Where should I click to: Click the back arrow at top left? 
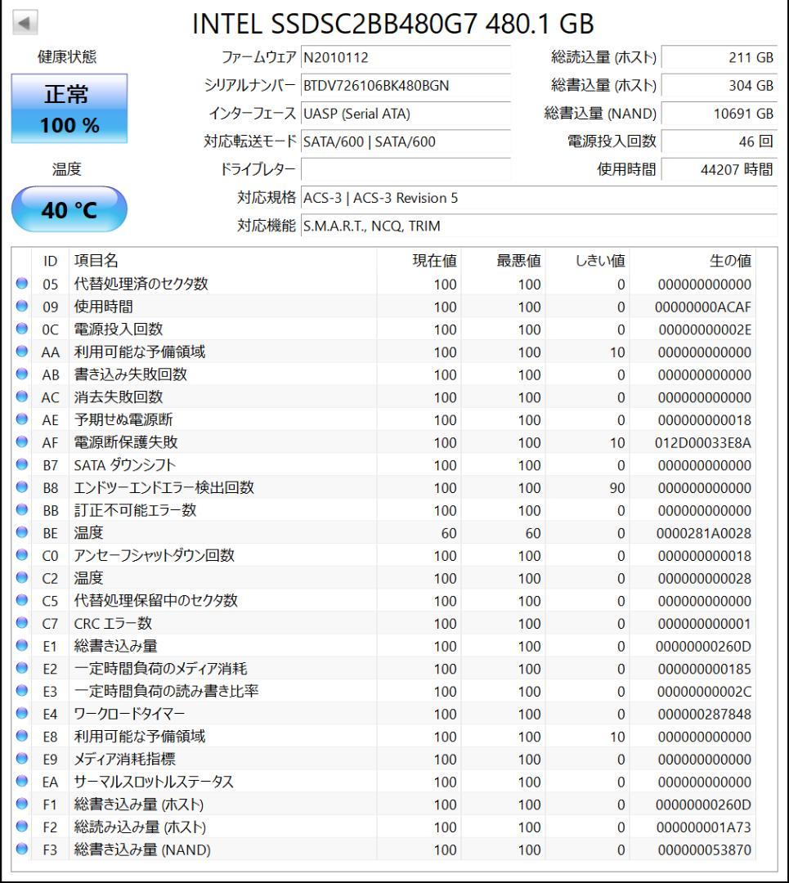[25, 21]
